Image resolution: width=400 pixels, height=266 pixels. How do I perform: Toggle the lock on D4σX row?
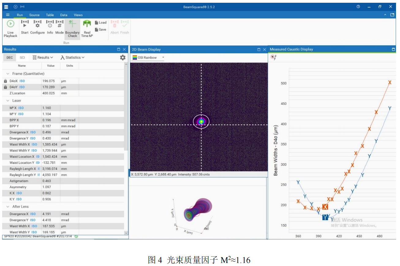6,81
